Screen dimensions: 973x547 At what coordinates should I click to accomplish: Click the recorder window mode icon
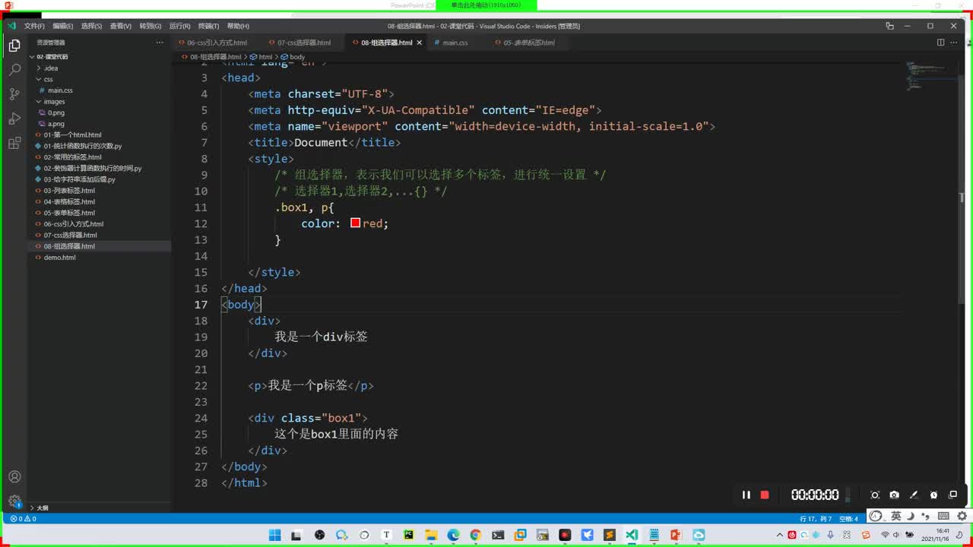click(953, 495)
